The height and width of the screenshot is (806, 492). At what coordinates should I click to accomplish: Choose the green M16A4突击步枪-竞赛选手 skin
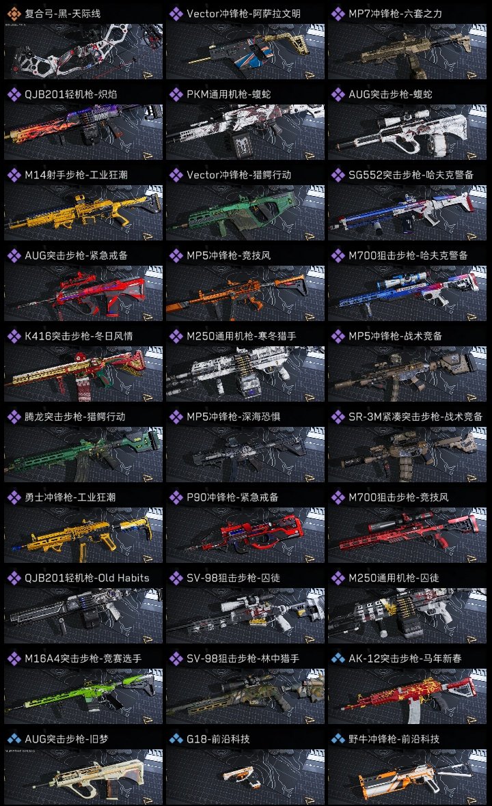coord(83,697)
